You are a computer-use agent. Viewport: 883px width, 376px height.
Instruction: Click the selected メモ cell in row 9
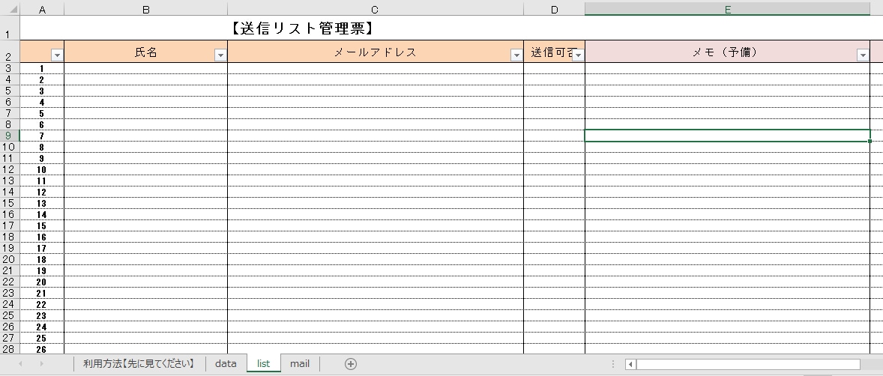click(x=728, y=136)
